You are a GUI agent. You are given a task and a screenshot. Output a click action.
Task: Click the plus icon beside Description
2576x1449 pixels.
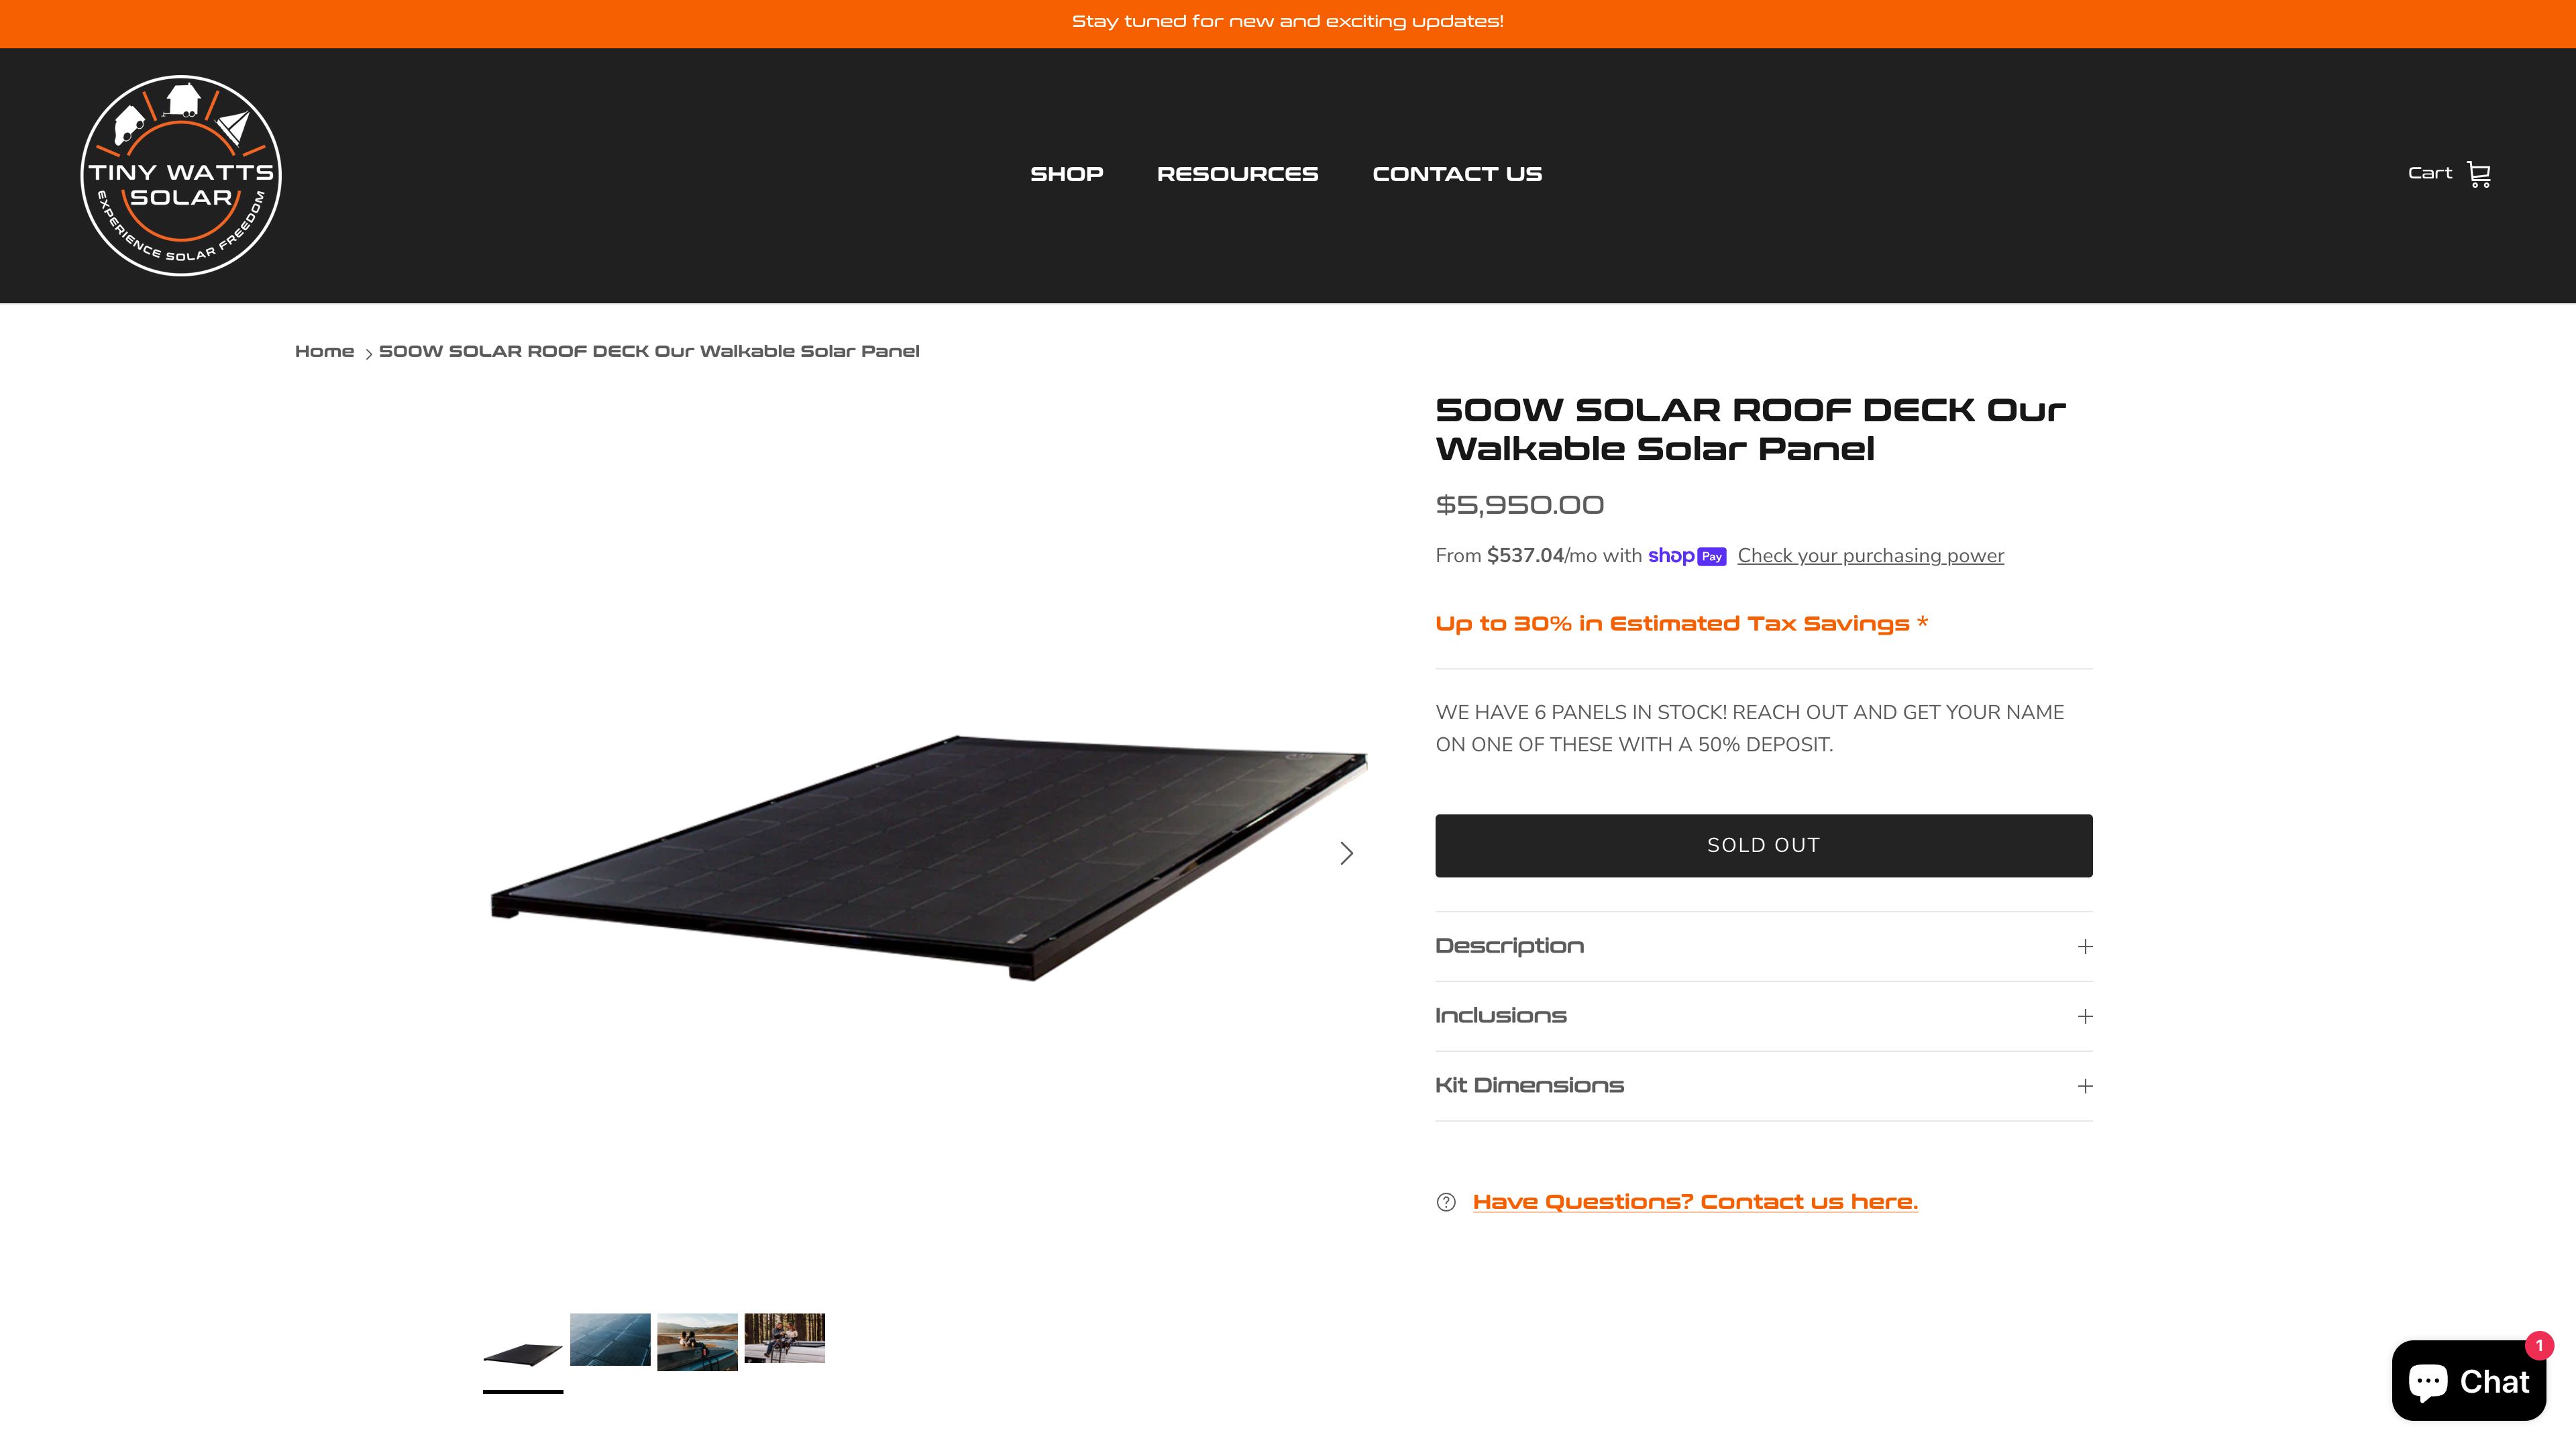tap(2085, 946)
